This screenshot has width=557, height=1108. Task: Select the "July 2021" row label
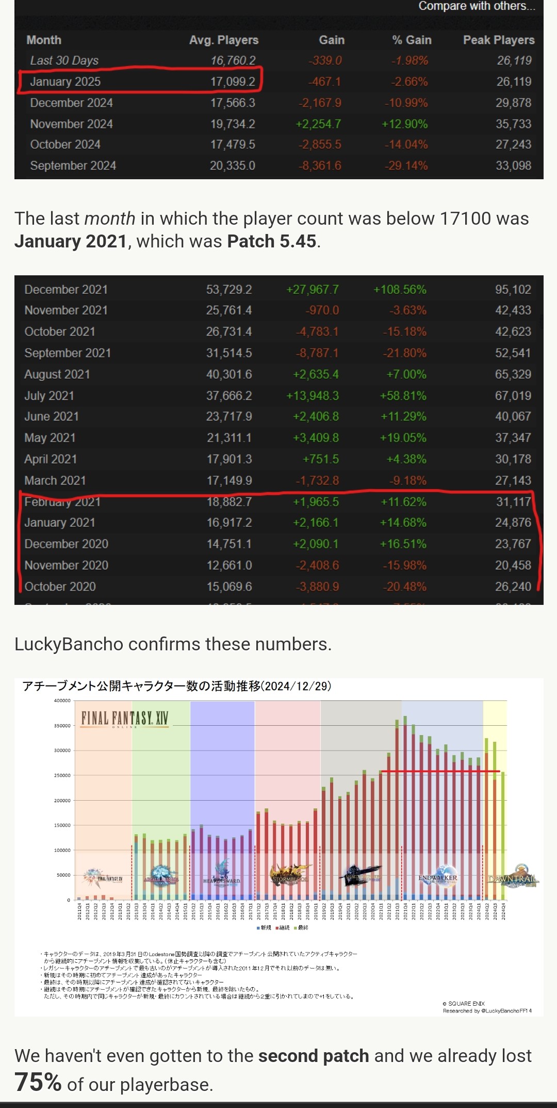[49, 396]
